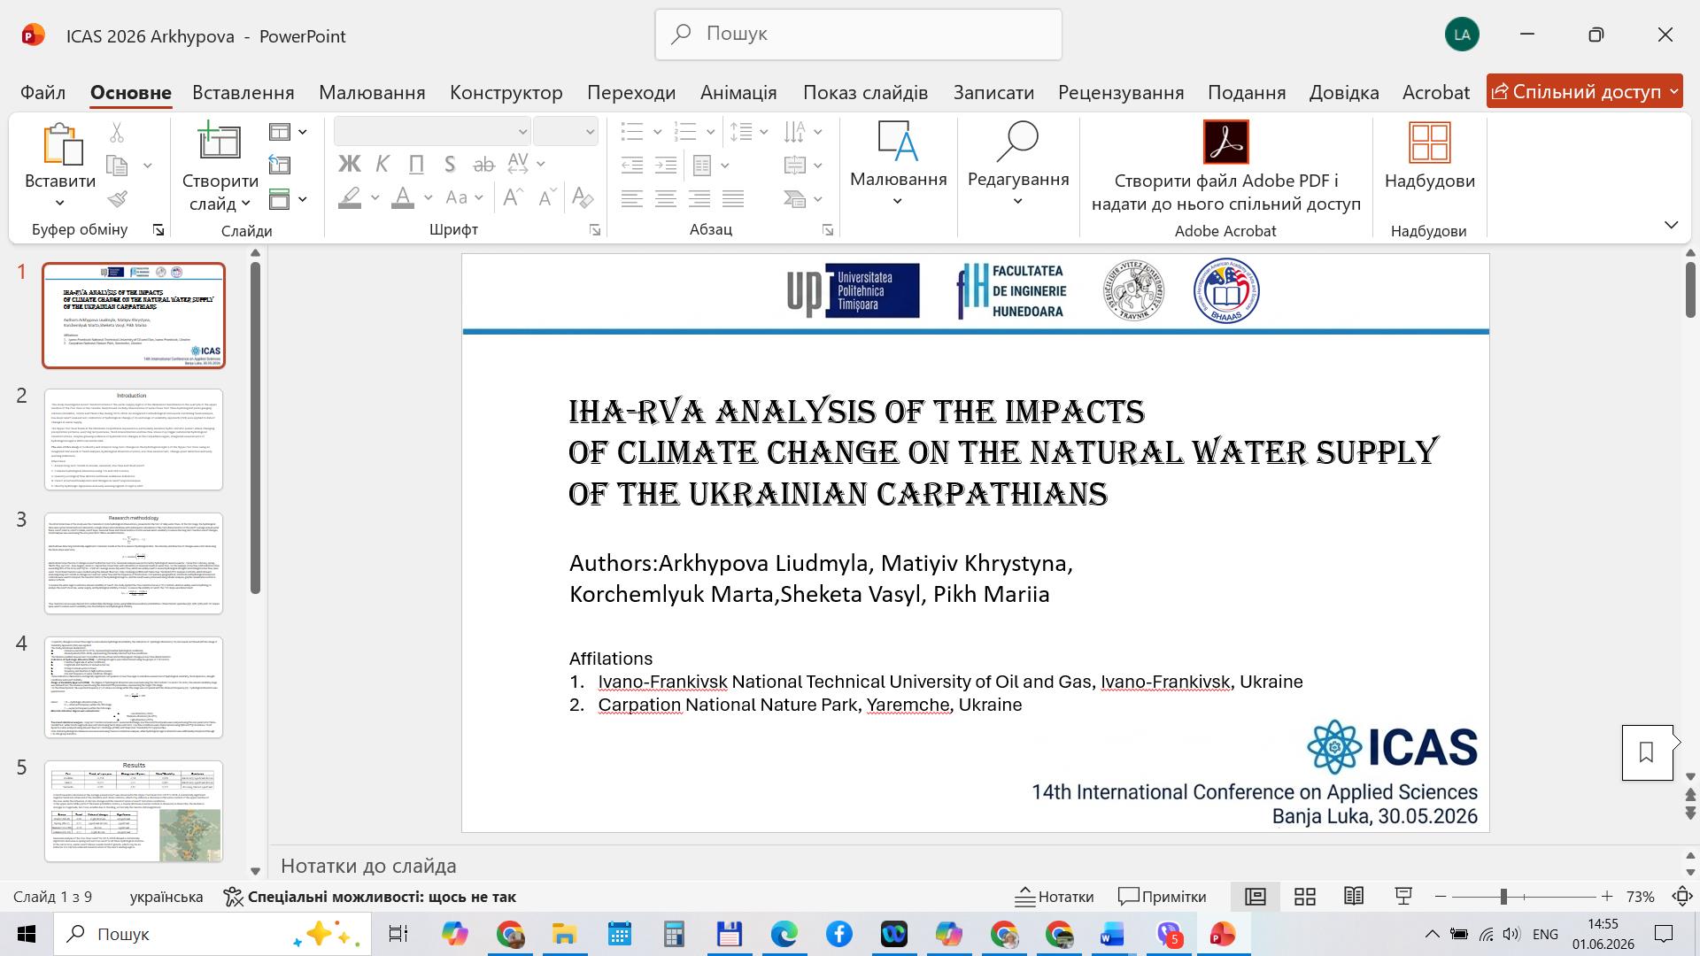1700x956 pixels.
Task: Click the zoom slider handle
Action: point(1503,897)
